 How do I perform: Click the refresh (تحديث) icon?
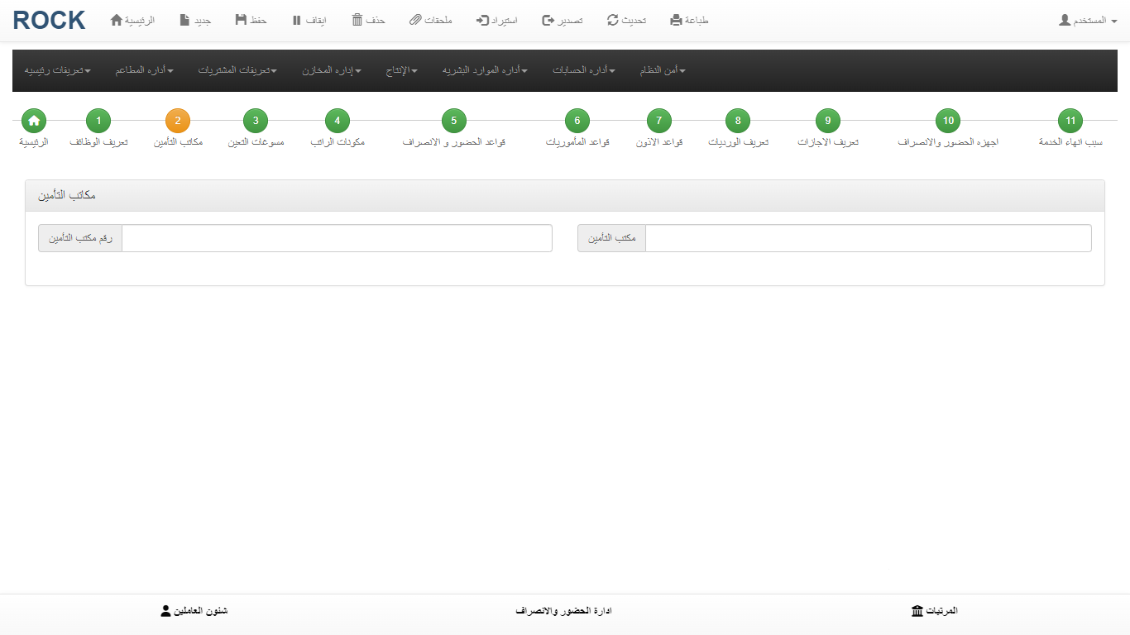[x=612, y=20]
